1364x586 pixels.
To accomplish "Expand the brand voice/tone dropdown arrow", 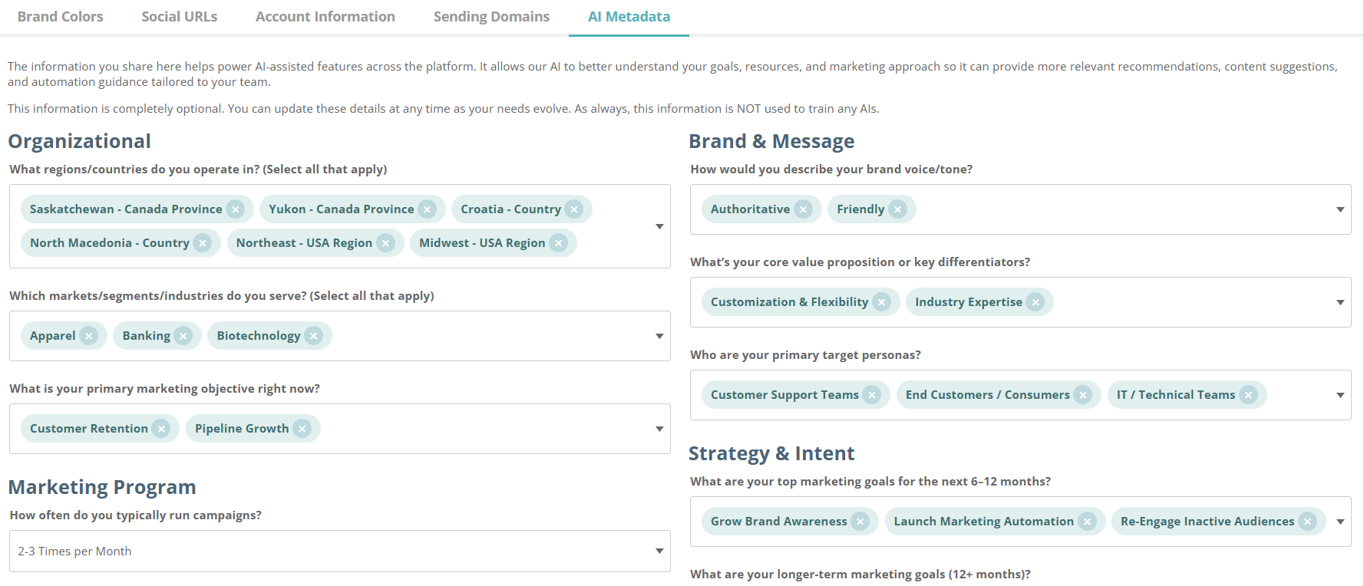I will pos(1340,209).
